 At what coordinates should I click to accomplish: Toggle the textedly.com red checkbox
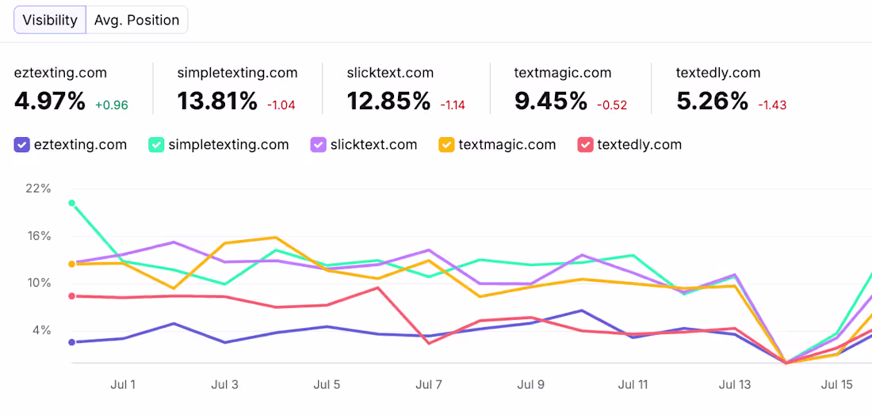click(x=585, y=145)
